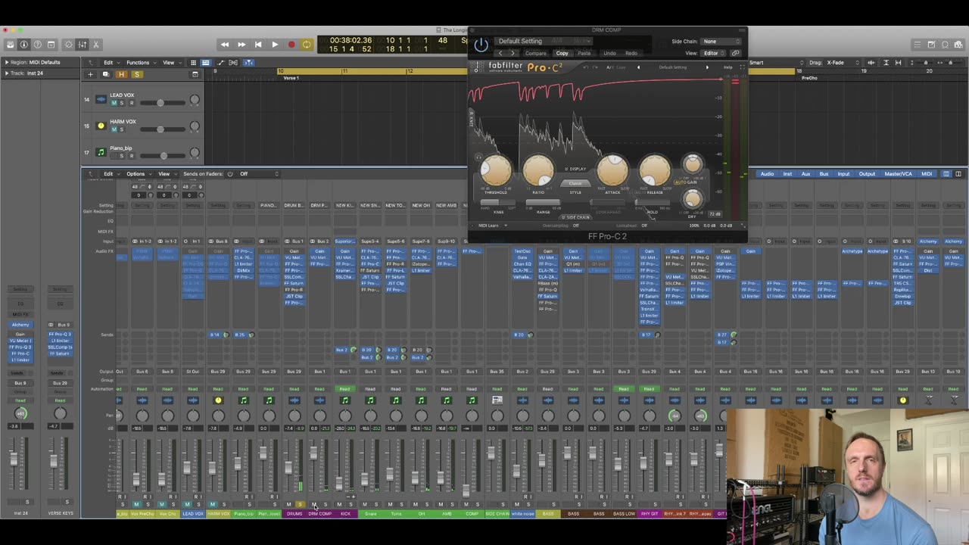Mute the HARM VOX track
The width and height of the screenshot is (969, 545).
pyautogui.click(x=114, y=129)
